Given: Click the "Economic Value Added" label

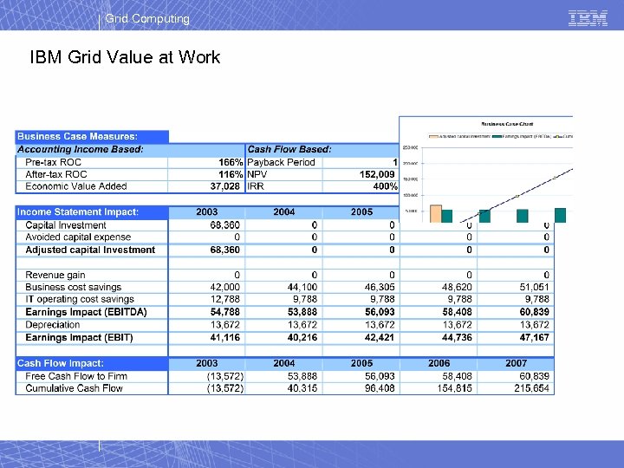Looking at the screenshot, I should (x=75, y=186).
